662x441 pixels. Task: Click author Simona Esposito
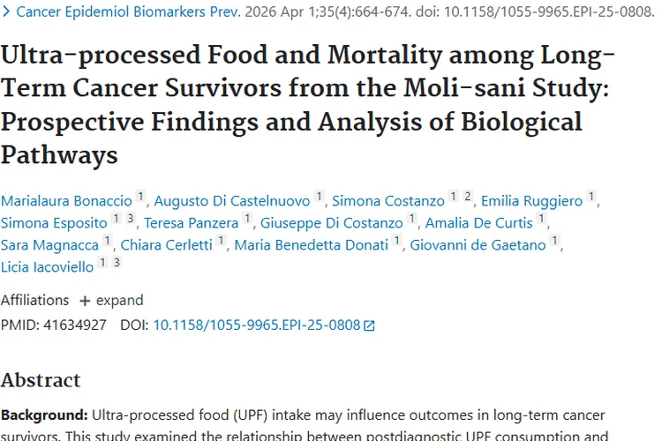click(x=54, y=223)
